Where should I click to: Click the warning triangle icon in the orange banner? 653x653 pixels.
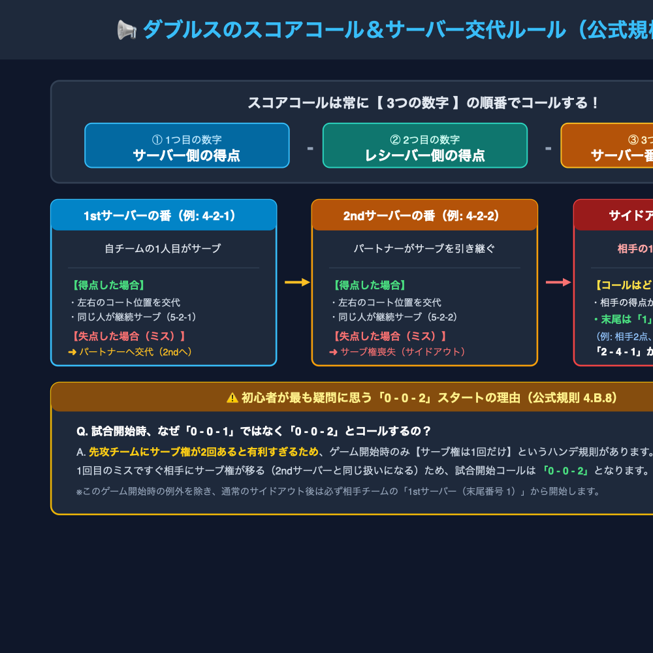pos(232,398)
